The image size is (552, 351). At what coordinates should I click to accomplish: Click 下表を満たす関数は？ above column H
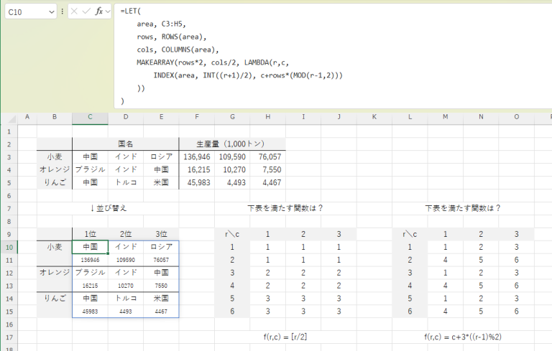(x=285, y=208)
